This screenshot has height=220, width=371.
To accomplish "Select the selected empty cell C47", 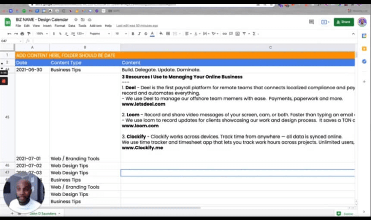I will pos(238,173).
